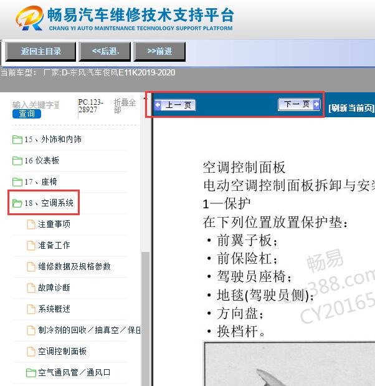Image resolution: width=375 pixels, height=386 pixels.
Task: Click the 当前车型 vehicle model text
Action: tap(88, 72)
